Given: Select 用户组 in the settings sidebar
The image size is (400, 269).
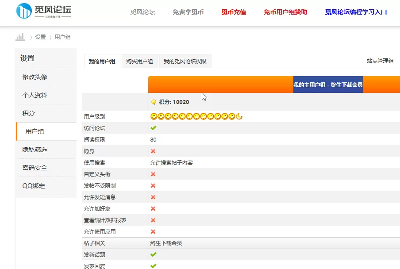Looking at the screenshot, I should 46,131.
